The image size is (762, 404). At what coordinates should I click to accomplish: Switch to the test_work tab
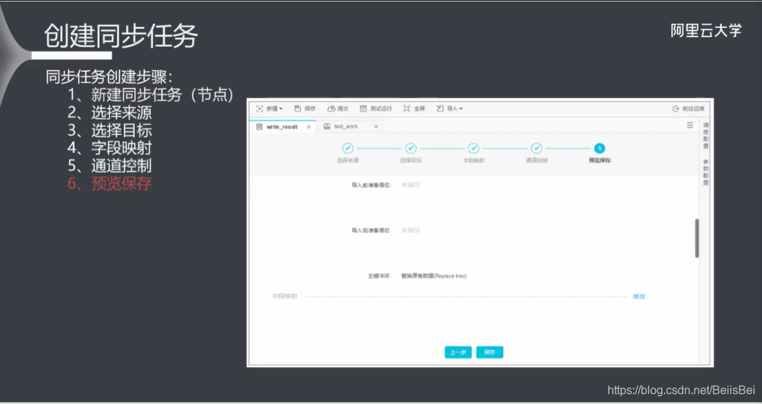(x=346, y=127)
